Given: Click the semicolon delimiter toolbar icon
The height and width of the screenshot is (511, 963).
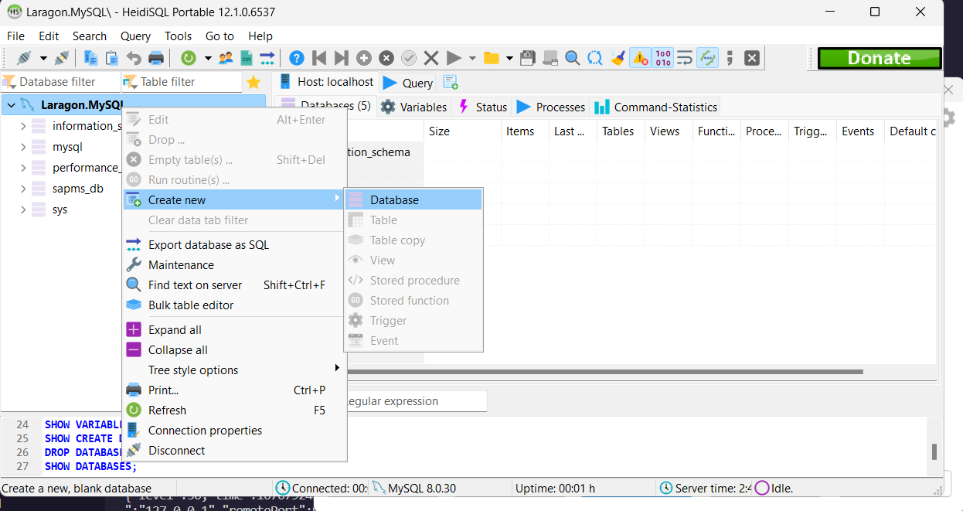Looking at the screenshot, I should tap(730, 58).
